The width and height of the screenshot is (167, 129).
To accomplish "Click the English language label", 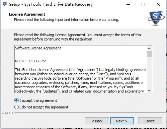I will [7, 112].
